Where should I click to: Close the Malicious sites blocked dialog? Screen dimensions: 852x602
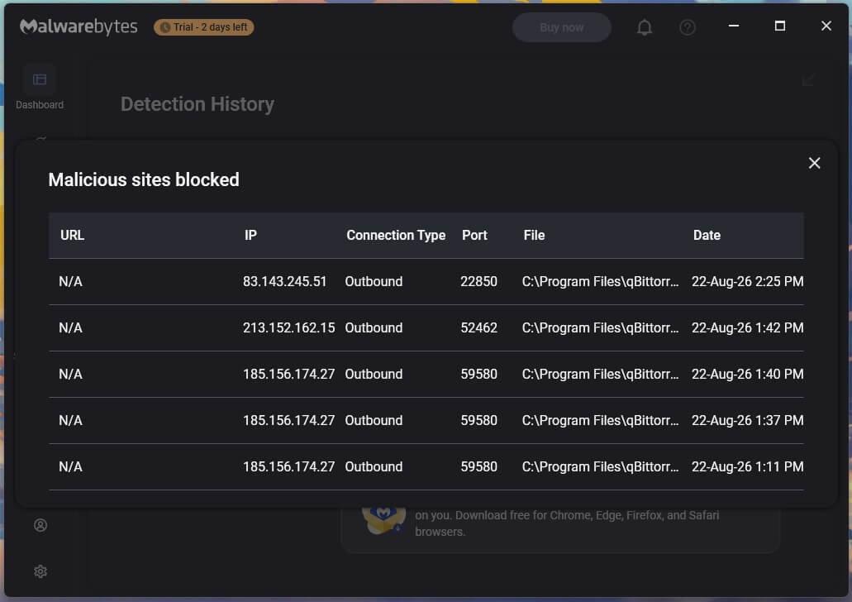coord(814,163)
